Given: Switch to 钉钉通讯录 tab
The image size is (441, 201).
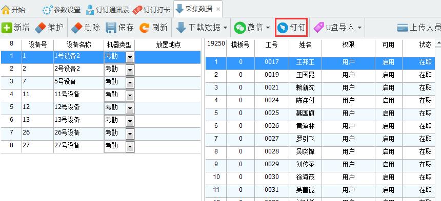Looking at the screenshot, I should point(108,10).
